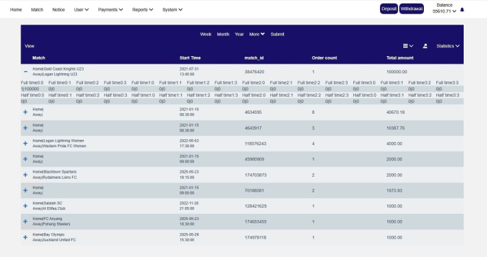Screen dimensions: 487x257
Task: Open the column grid view icon
Action: click(408, 46)
